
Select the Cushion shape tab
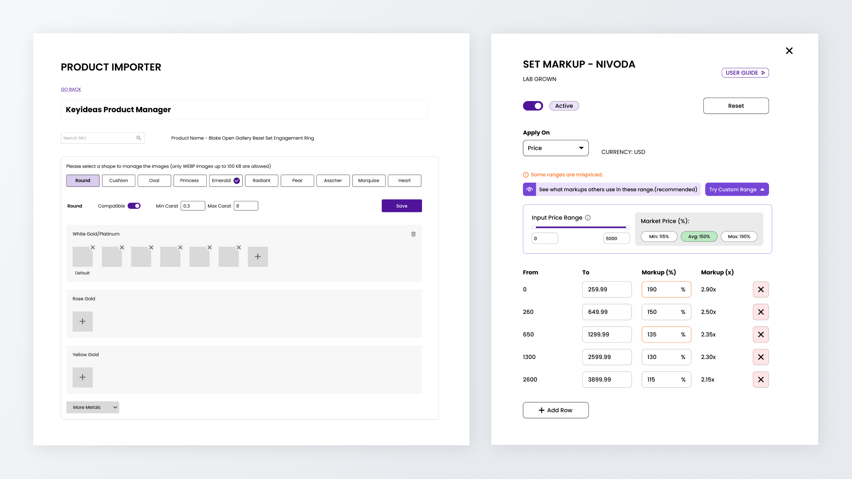118,181
